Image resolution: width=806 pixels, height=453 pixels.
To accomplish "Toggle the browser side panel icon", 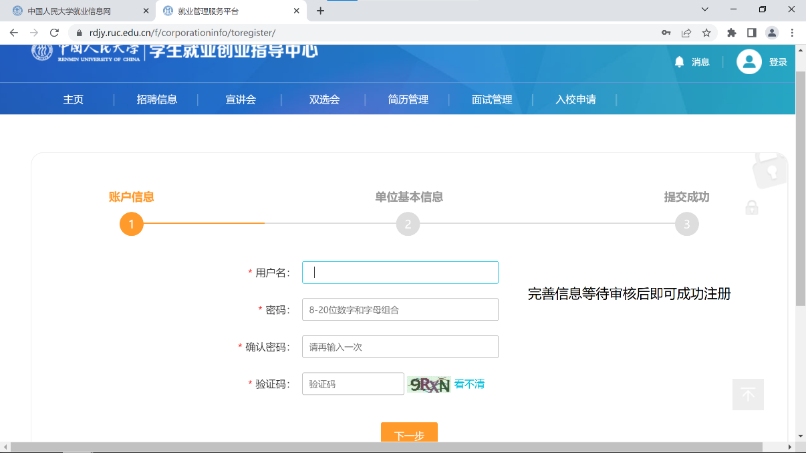I will [x=751, y=33].
